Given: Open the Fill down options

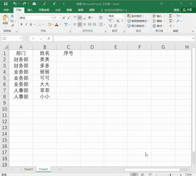Looking at the screenshot, I should [171, 21].
